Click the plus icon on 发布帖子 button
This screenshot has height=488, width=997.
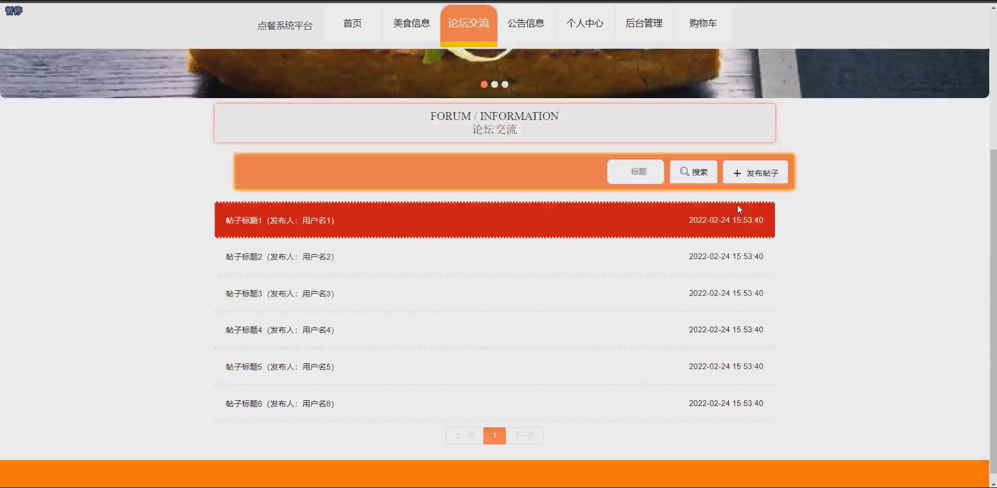tap(737, 173)
